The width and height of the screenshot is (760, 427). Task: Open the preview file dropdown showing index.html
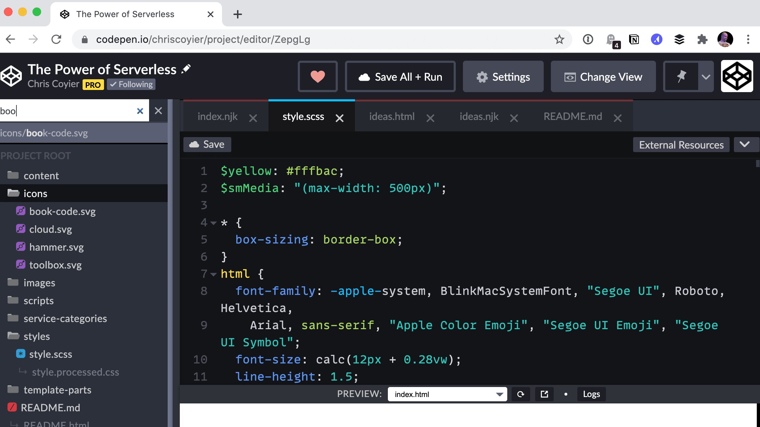tap(447, 394)
